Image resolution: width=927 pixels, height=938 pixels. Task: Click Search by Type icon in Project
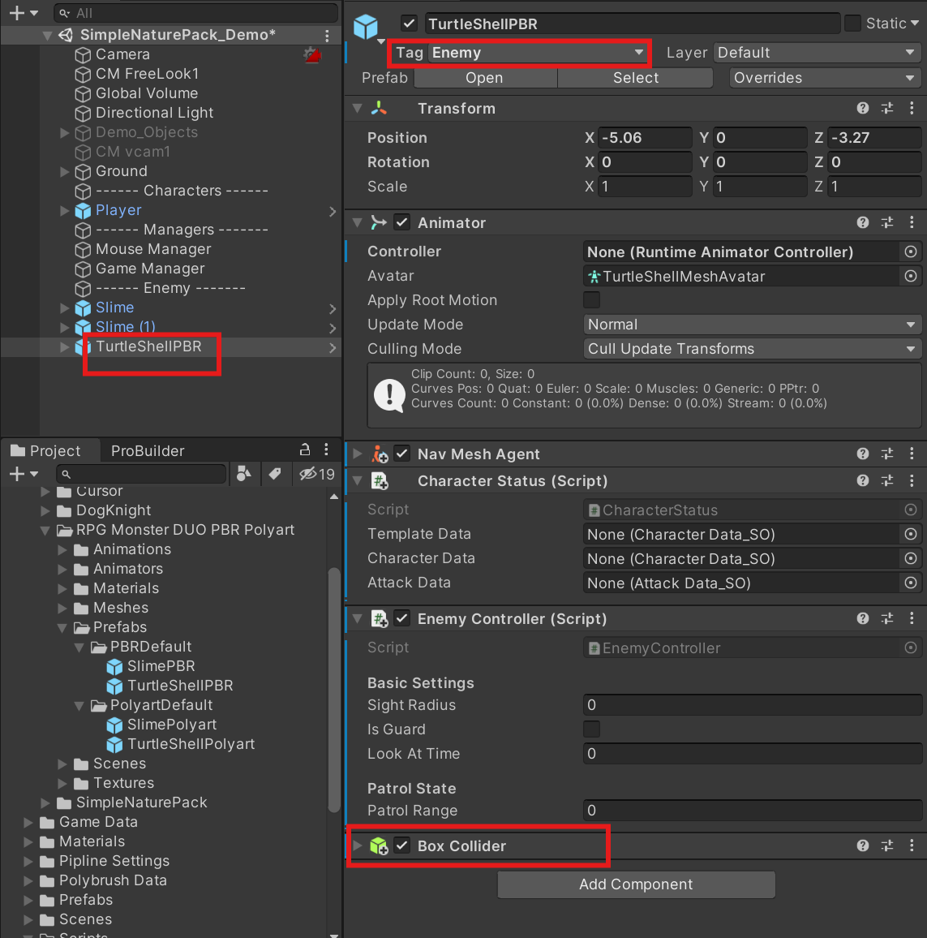[243, 474]
